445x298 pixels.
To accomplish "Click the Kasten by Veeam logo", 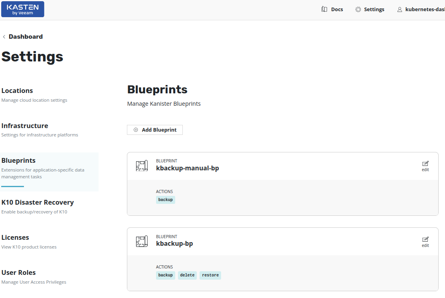I will (x=23, y=9).
